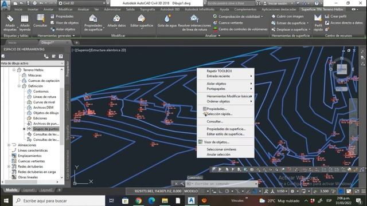Click Acceso directo a datos tool
Viewport: 367px width, 206px height.
pyautogui.click(x=344, y=23)
